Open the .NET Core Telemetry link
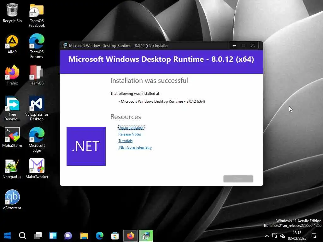Screen dimensions: 323x242 pyautogui.click(x=135, y=147)
